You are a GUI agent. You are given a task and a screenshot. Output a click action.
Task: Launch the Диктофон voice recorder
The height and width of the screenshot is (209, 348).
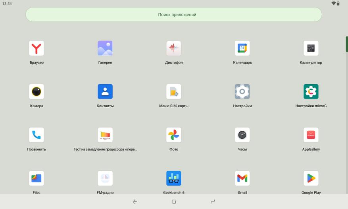[173, 48]
